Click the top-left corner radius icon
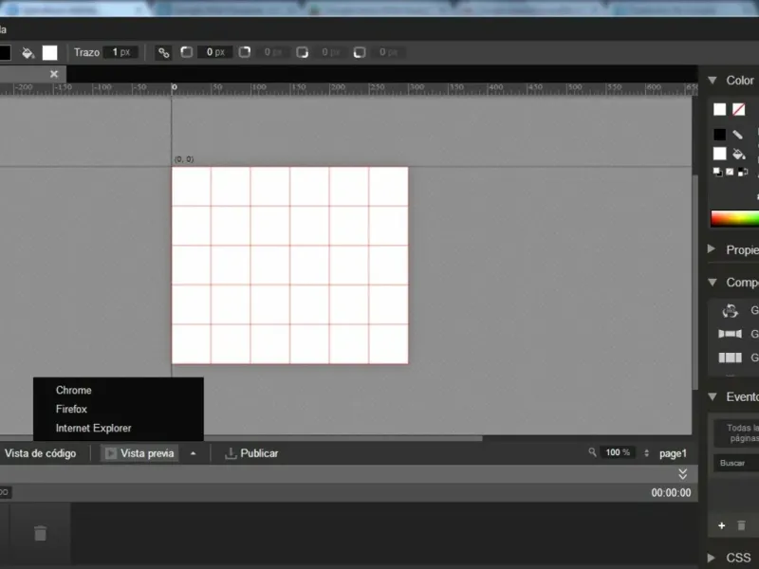Viewport: 759px width, 569px height. (x=186, y=52)
